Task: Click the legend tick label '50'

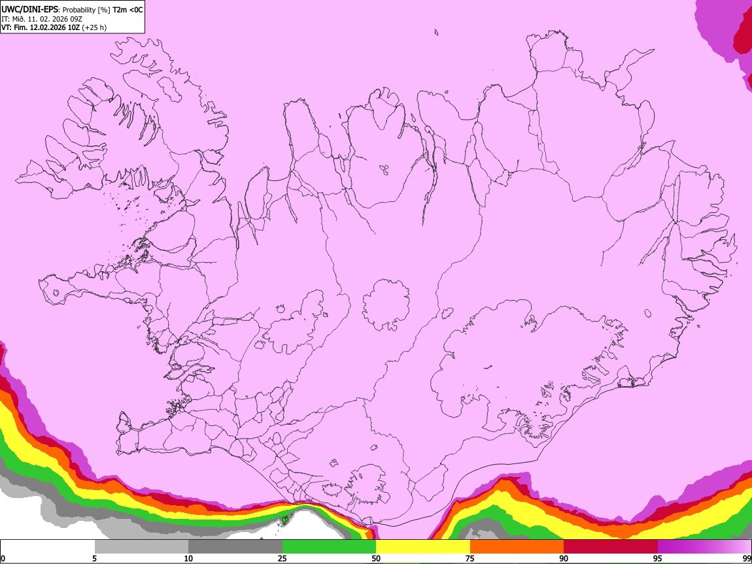Action: point(376,558)
